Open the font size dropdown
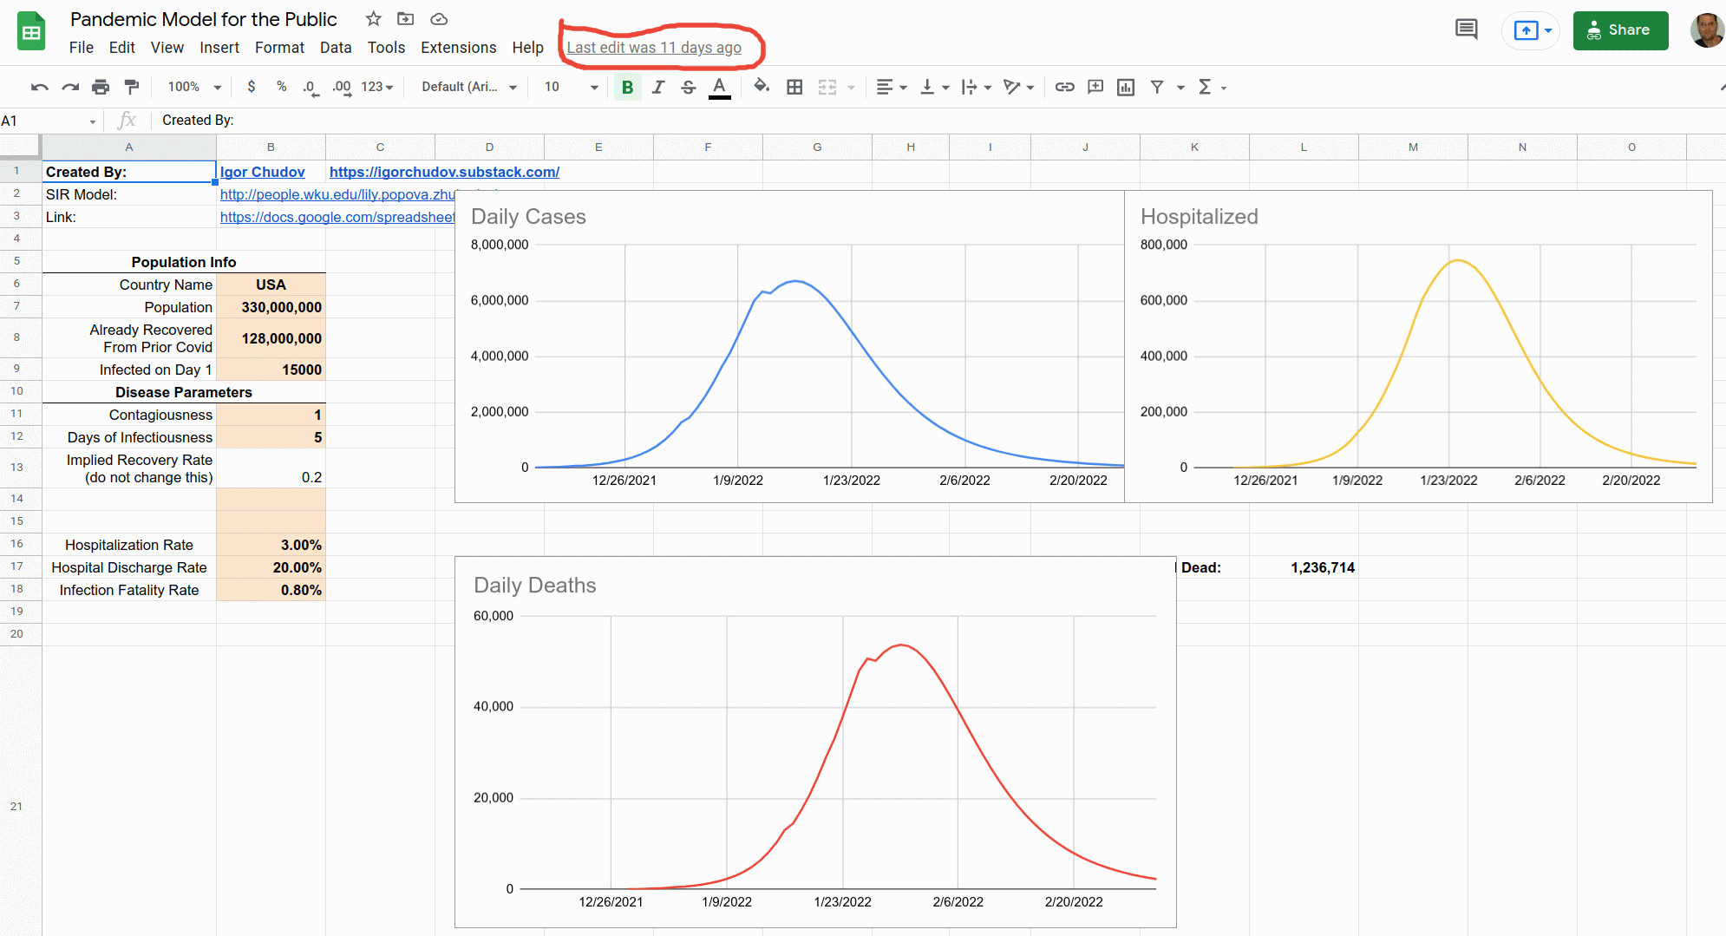The width and height of the screenshot is (1726, 936). (572, 87)
